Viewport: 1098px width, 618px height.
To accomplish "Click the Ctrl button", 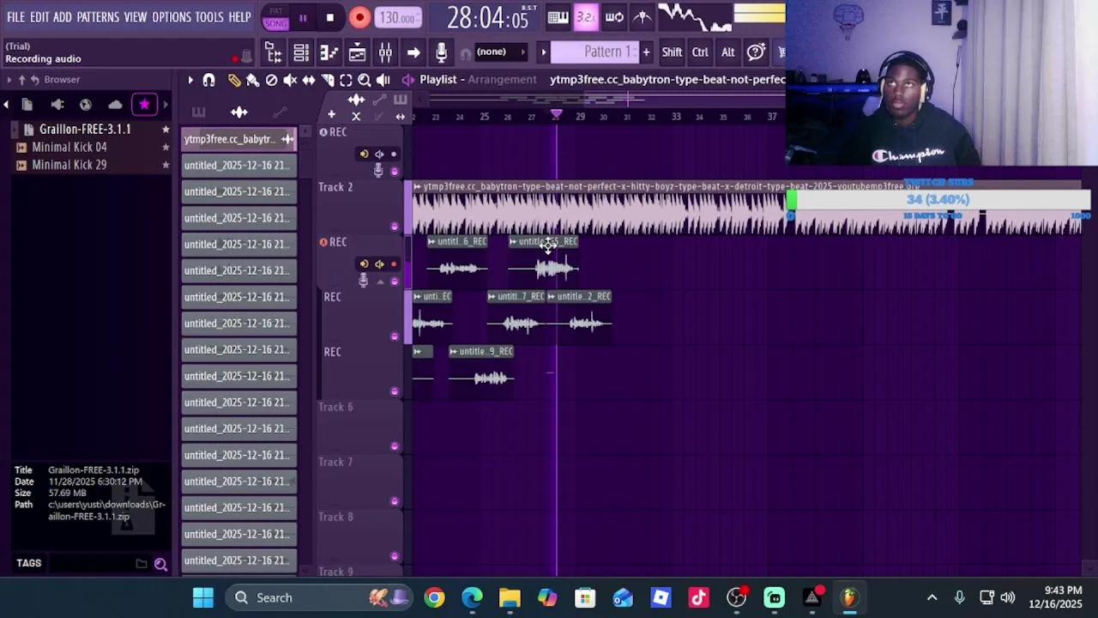I will click(700, 52).
